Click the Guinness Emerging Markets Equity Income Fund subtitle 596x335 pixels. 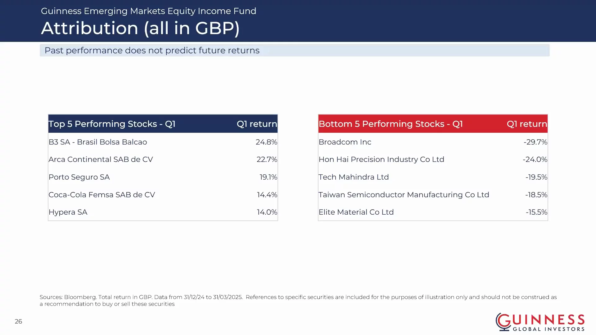pos(149,11)
